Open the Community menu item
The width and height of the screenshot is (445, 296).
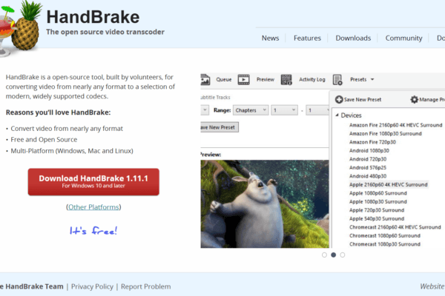point(403,38)
